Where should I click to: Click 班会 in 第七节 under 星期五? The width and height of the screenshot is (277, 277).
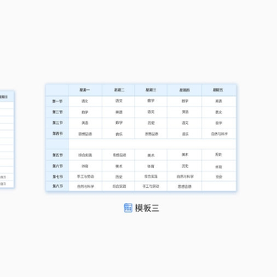point(219,177)
